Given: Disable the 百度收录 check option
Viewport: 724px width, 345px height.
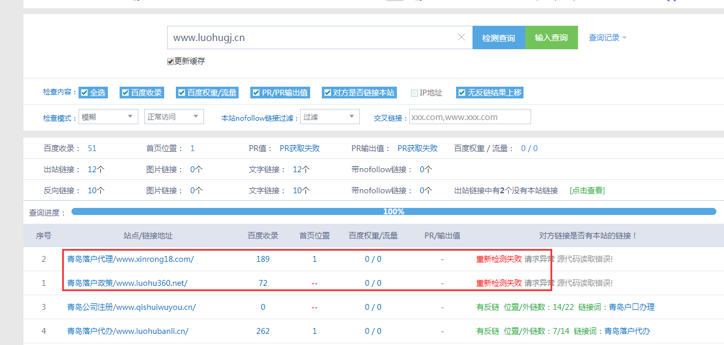Looking at the screenshot, I should 125,92.
